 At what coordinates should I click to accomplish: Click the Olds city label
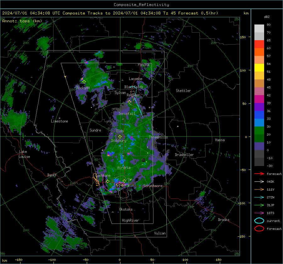coord(120,131)
